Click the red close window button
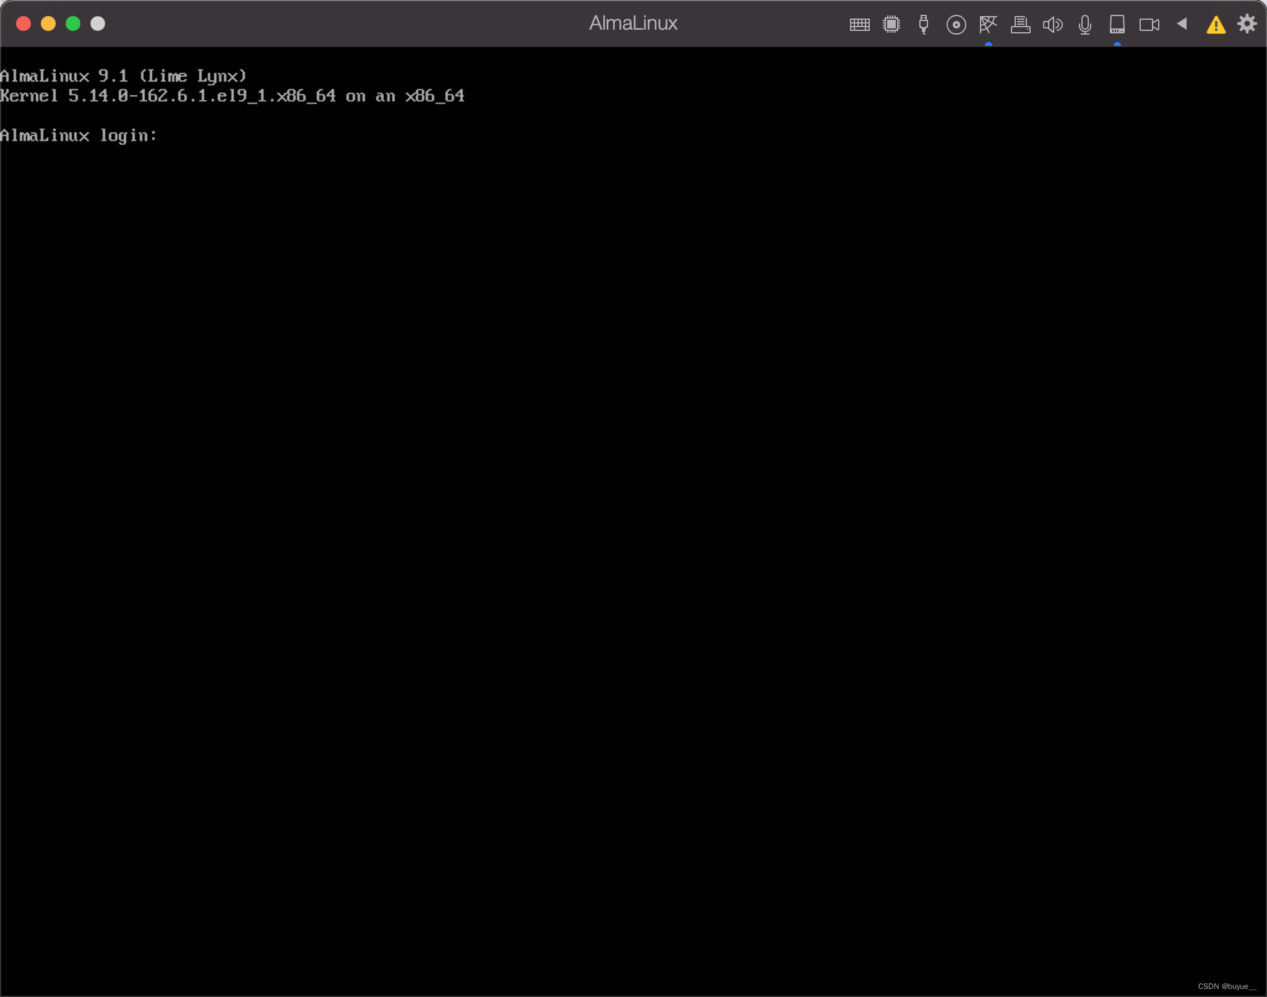 click(24, 24)
